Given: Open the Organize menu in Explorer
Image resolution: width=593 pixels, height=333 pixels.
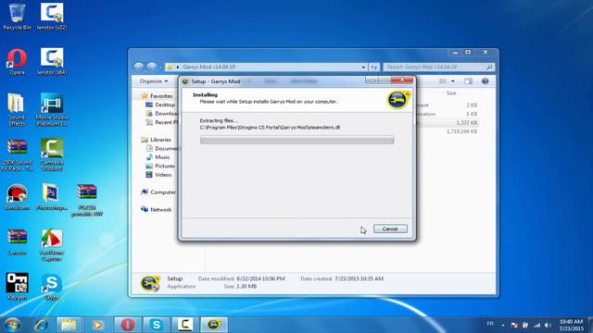Looking at the screenshot, I should point(154,81).
